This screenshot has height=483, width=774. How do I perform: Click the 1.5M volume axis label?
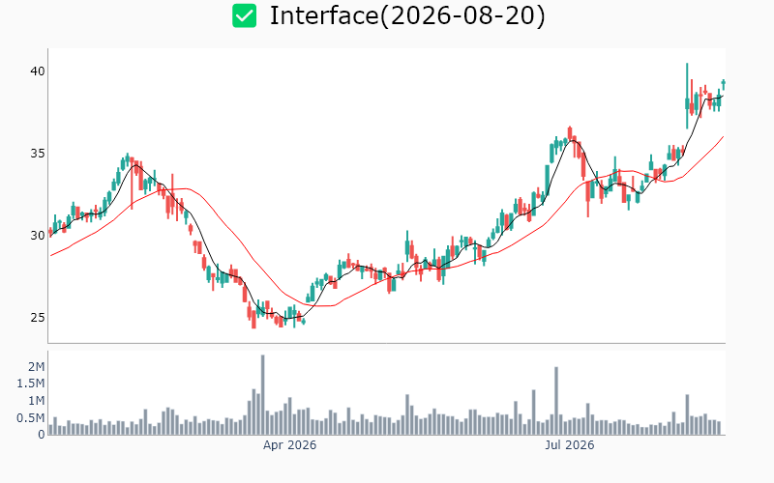click(31, 384)
